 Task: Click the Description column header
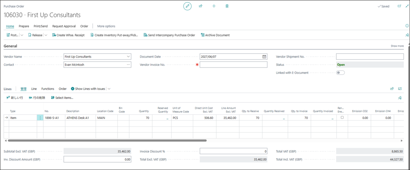[x=73, y=111]
